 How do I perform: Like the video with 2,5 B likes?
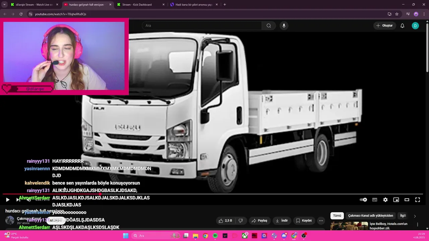225,221
